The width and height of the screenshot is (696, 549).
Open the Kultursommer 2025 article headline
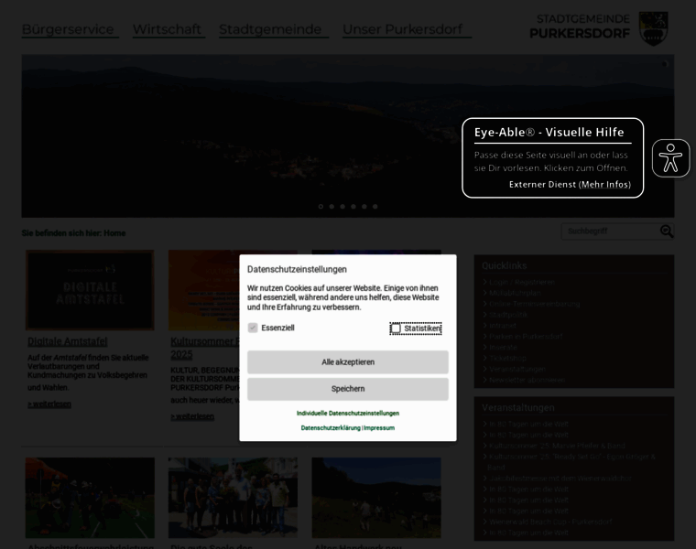(x=205, y=348)
